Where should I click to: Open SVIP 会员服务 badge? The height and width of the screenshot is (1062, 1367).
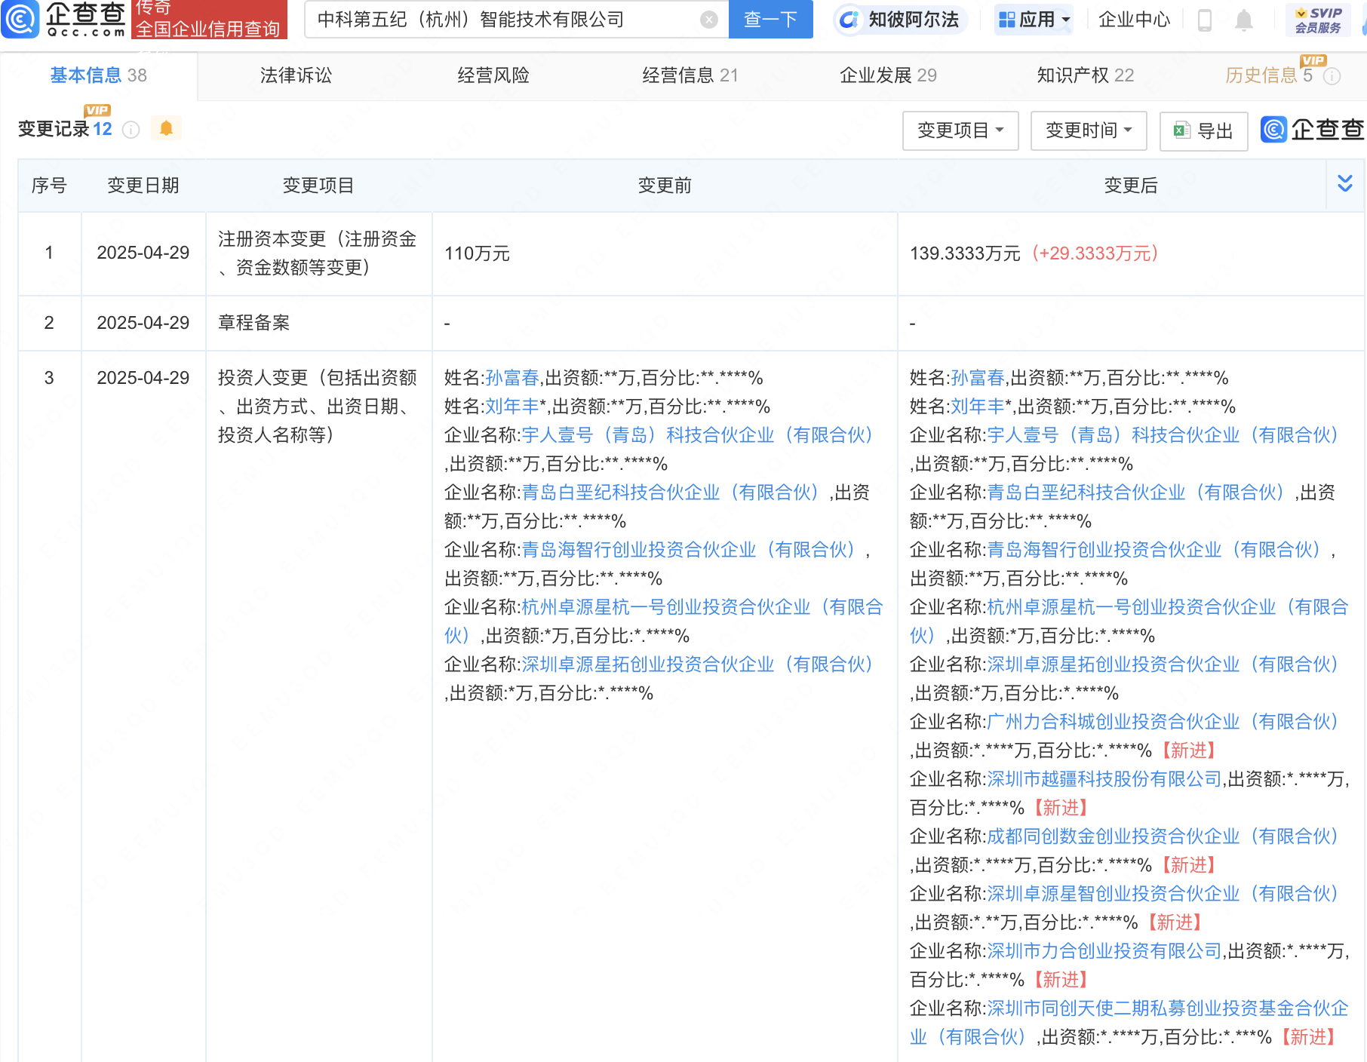point(1318,20)
